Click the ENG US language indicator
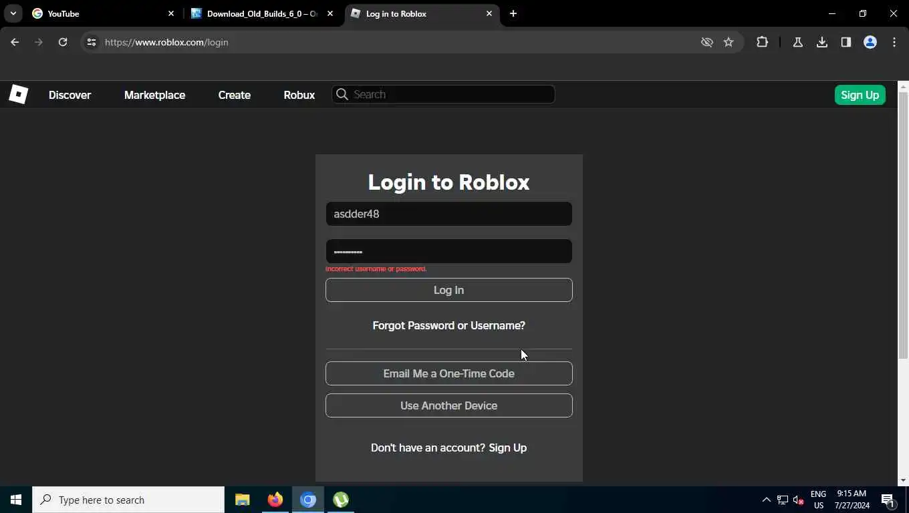Viewport: 909px width, 513px height. coord(818,500)
